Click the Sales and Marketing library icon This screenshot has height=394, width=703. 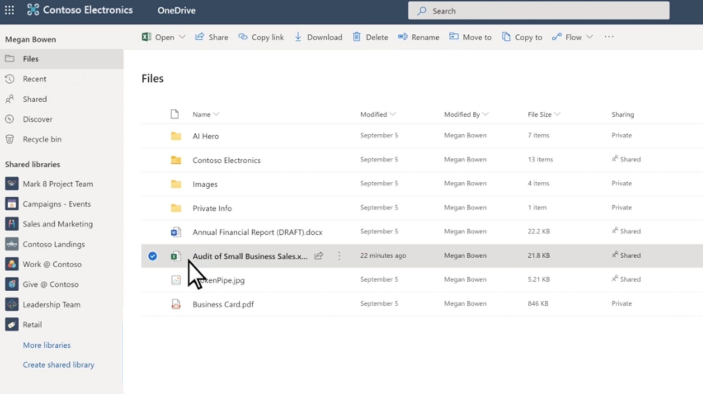pos(12,224)
